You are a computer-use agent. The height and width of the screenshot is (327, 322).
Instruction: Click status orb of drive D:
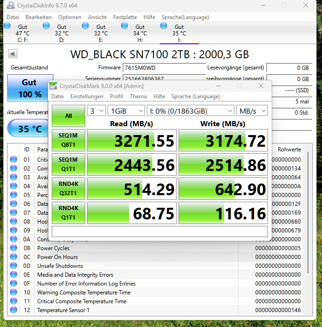[46, 26]
